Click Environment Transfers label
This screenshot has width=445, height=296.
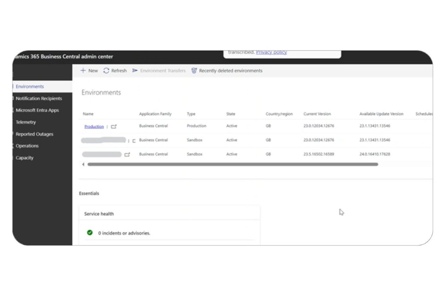(x=163, y=71)
